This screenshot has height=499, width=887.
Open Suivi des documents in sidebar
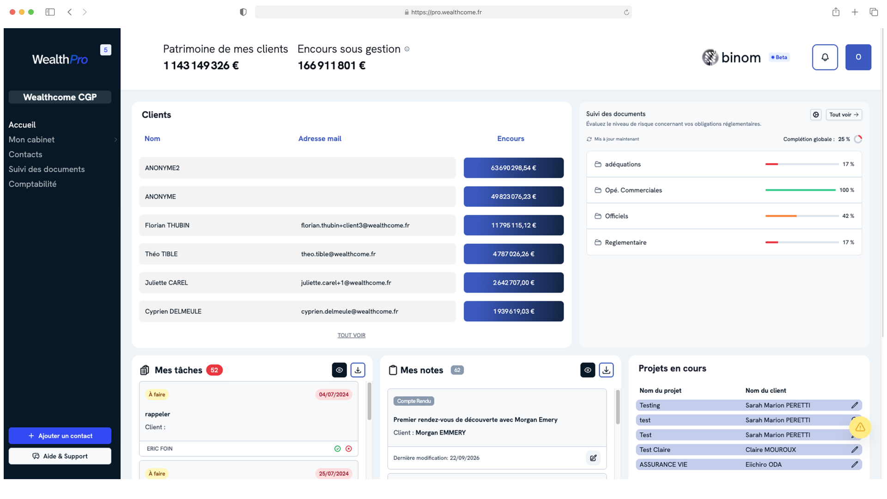pos(47,169)
